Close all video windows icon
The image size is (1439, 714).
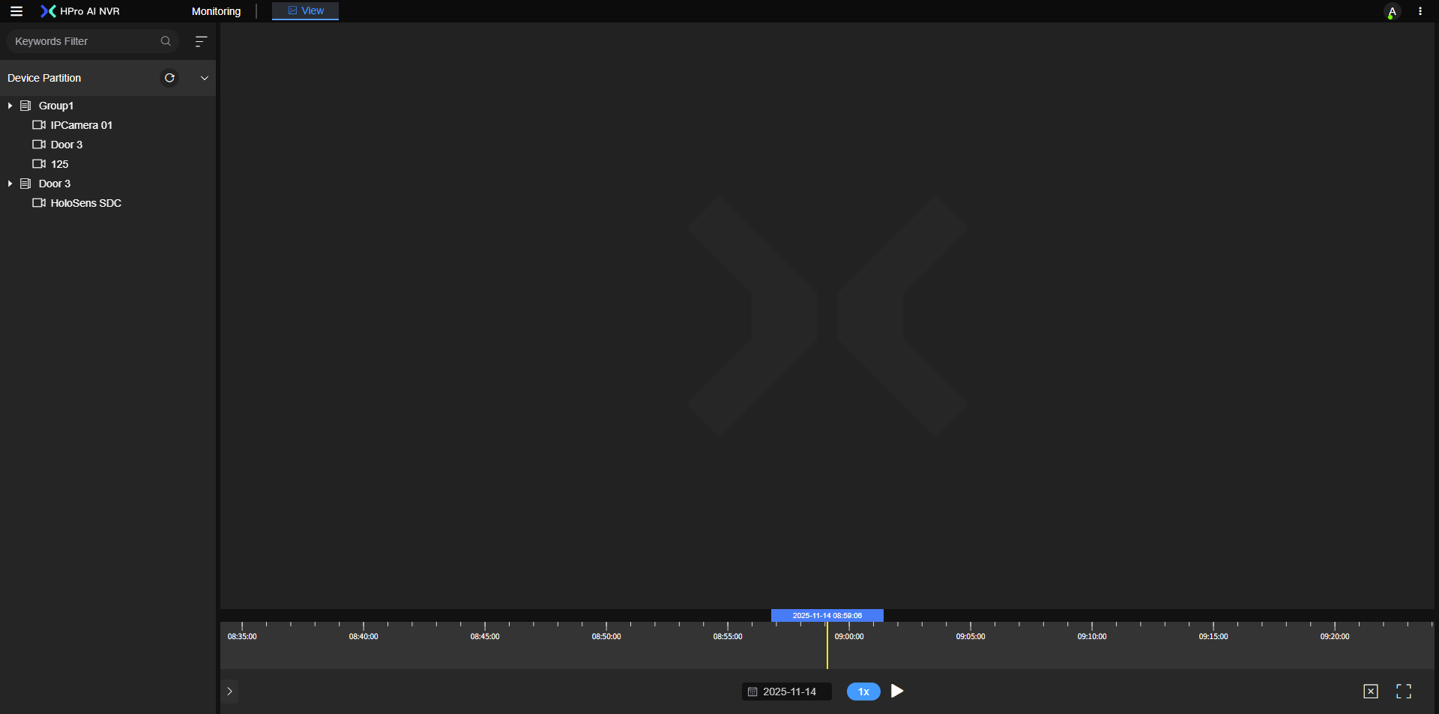pos(1370,692)
